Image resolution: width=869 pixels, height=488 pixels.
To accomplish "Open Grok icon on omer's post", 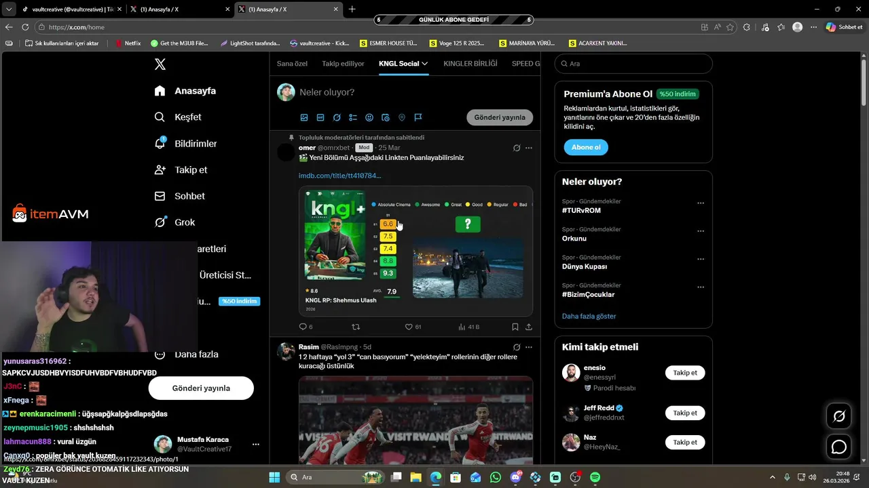I will tap(517, 148).
